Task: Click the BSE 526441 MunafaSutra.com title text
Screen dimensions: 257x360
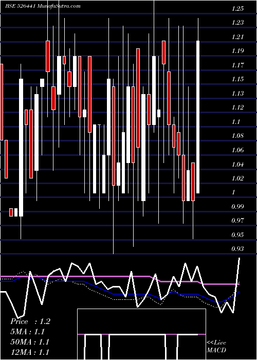Action: click(x=43, y=6)
